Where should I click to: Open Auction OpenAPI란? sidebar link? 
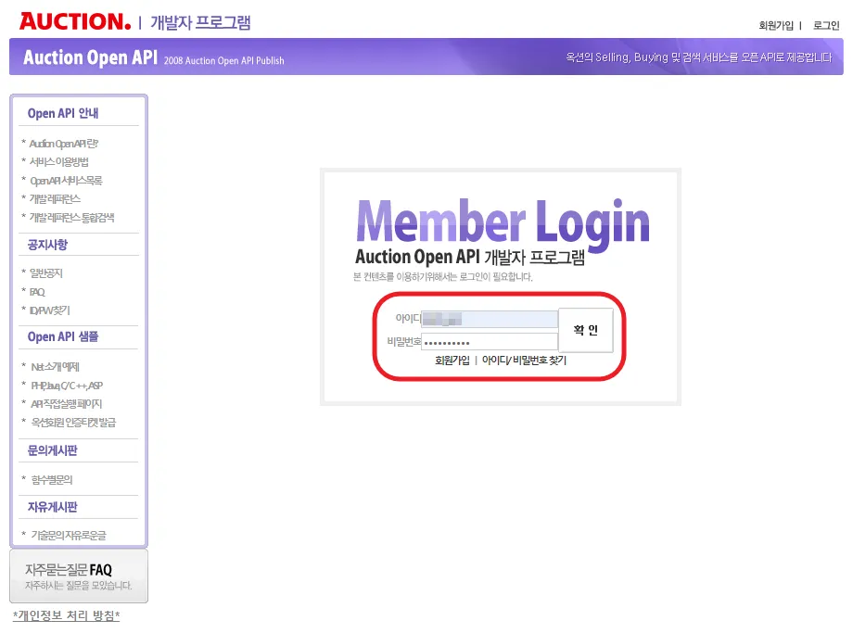click(x=64, y=144)
